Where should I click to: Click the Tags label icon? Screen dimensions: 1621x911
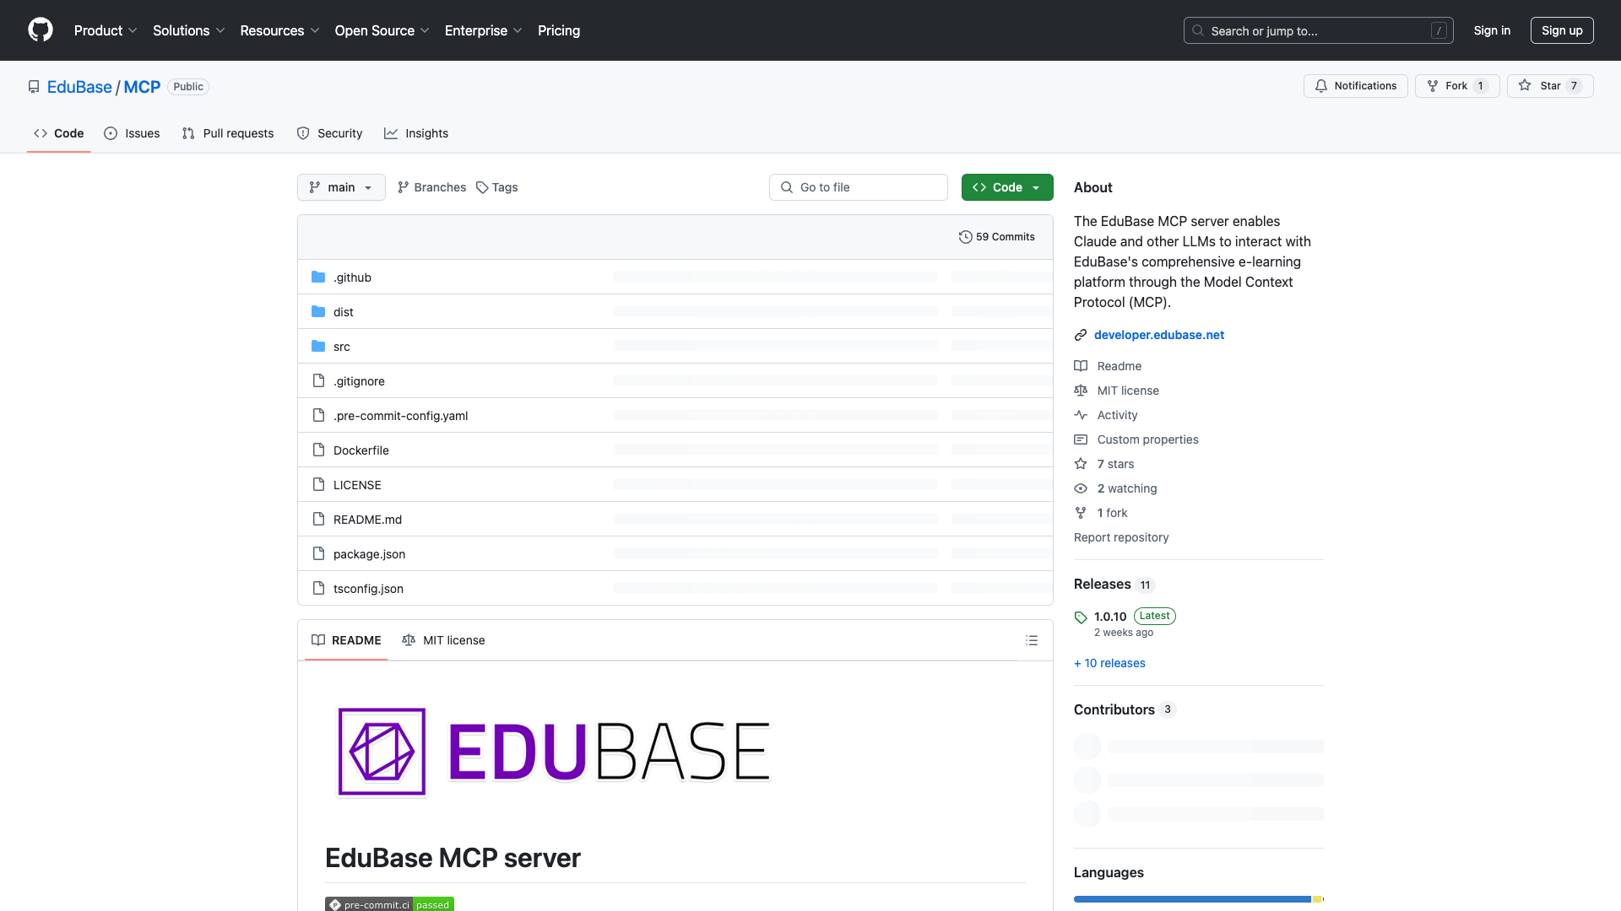pyautogui.click(x=482, y=187)
